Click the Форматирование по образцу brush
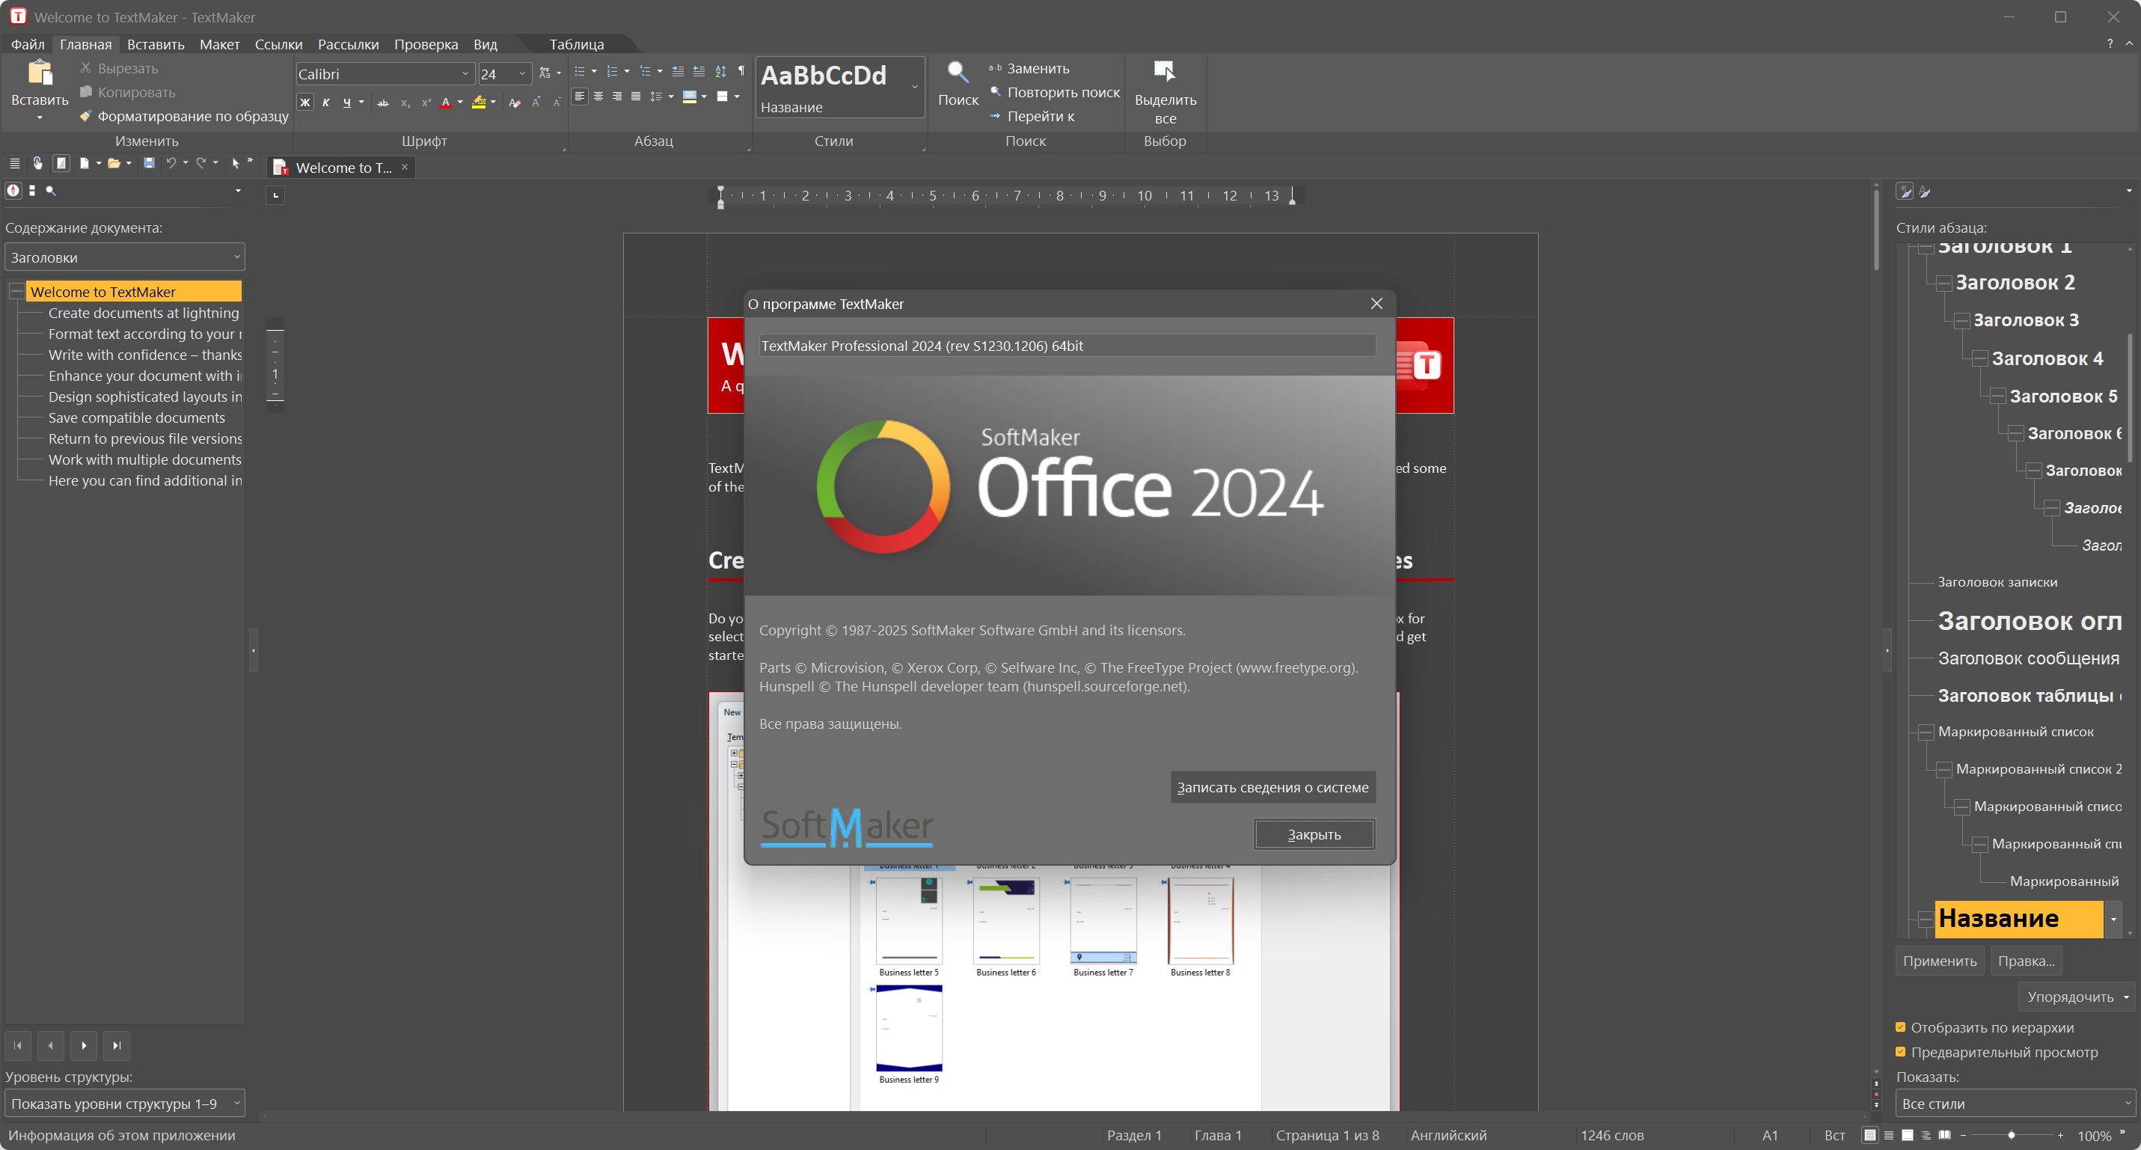The height and width of the screenshot is (1150, 2141). pyautogui.click(x=85, y=117)
